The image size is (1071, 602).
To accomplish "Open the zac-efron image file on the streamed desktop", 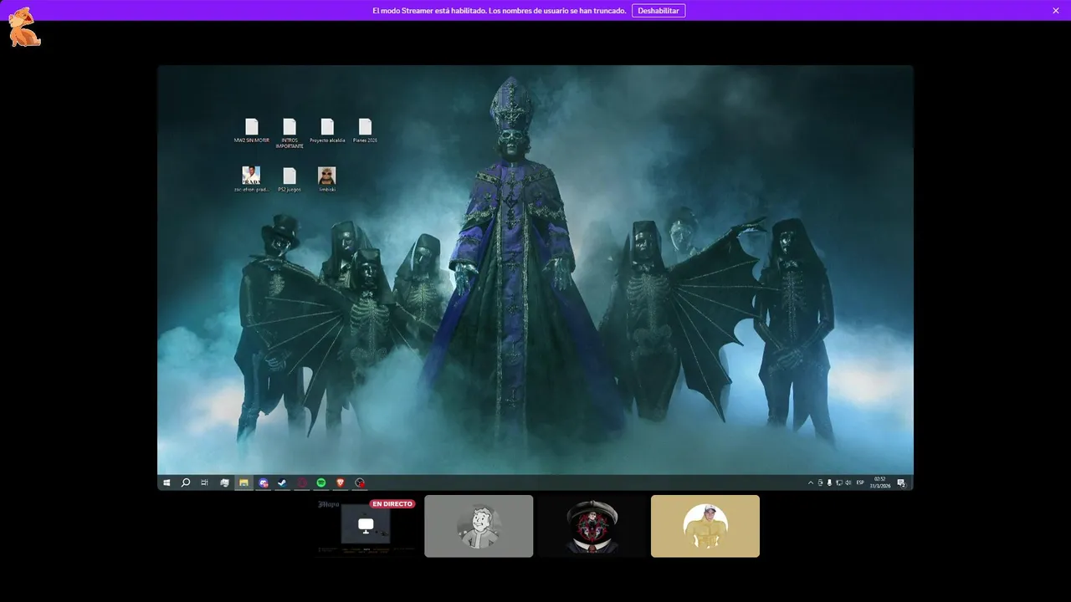I will click(251, 180).
